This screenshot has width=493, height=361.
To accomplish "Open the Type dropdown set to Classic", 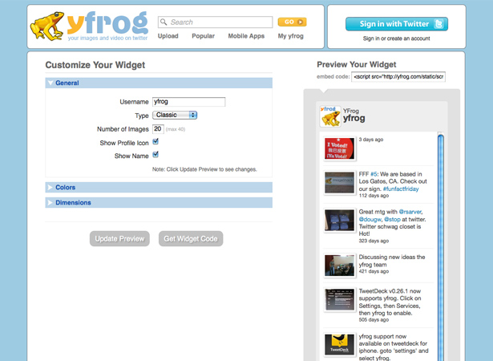I will pos(175,115).
